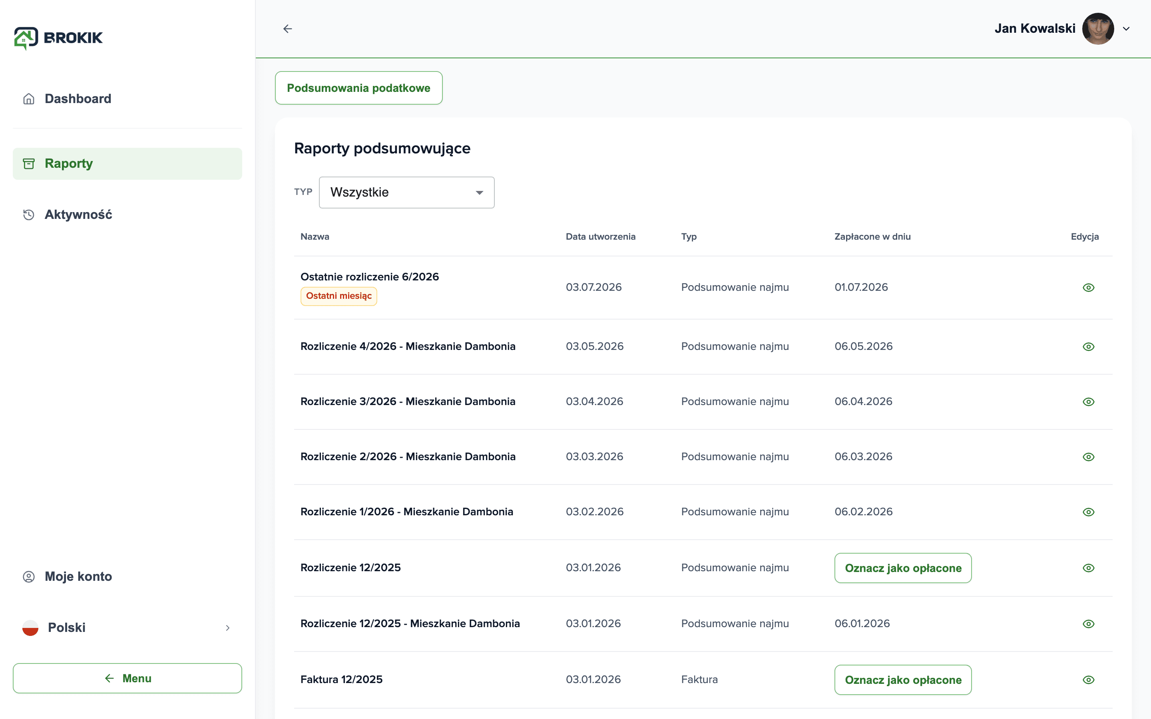Viewport: 1151px width, 719px height.
Task: Click the back arrow in the header
Action: pos(287,29)
